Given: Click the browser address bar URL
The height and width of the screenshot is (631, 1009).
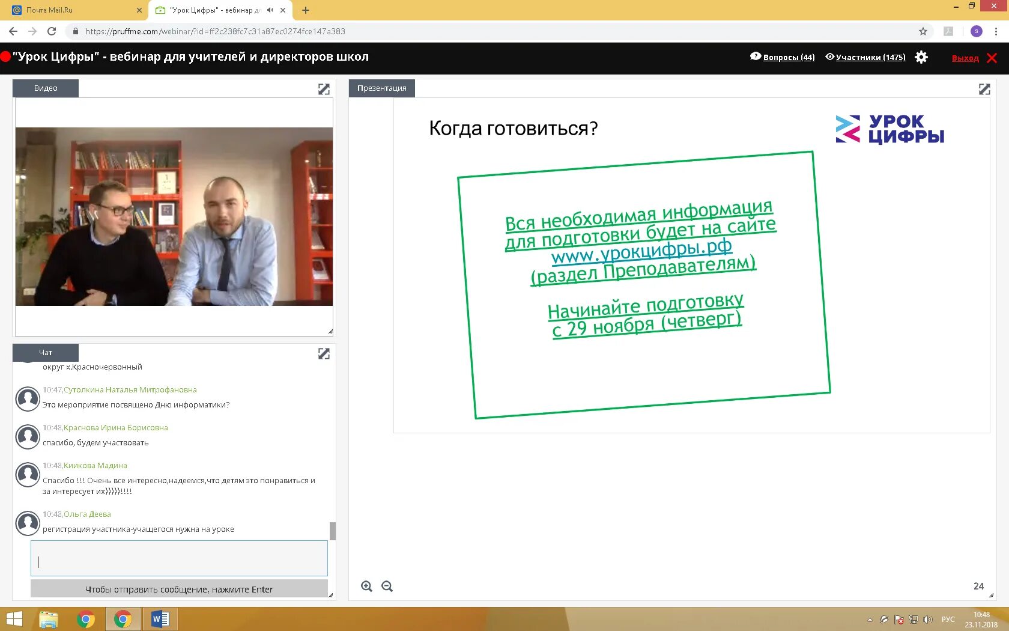Looking at the screenshot, I should (215, 31).
